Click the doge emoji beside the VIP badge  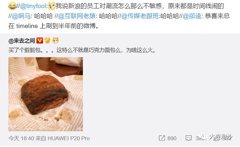(x=55, y=41)
